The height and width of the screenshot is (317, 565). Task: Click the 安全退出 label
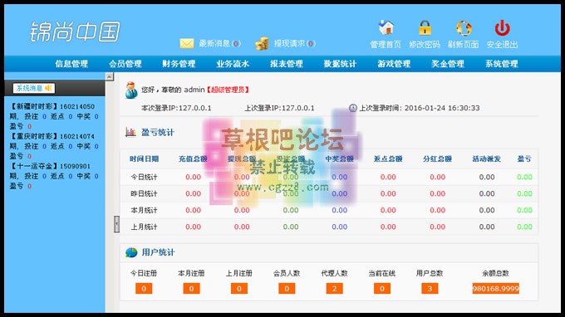[503, 44]
